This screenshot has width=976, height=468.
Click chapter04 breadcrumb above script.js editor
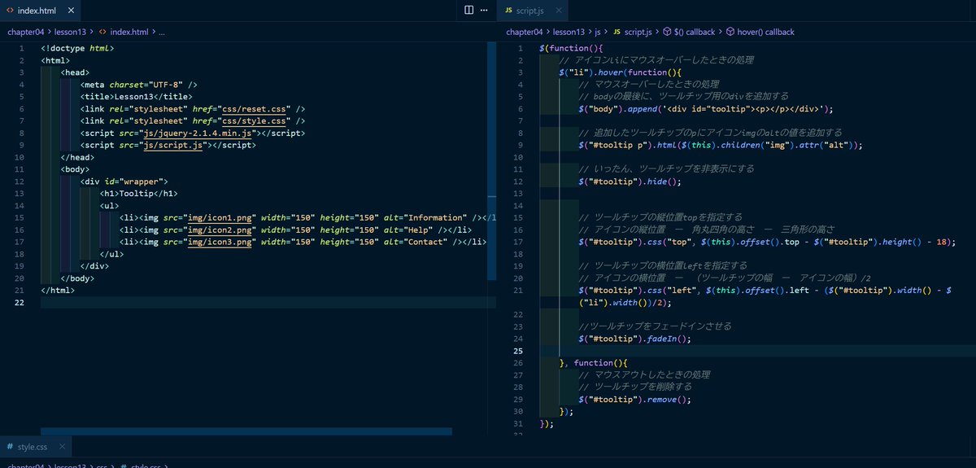[524, 32]
